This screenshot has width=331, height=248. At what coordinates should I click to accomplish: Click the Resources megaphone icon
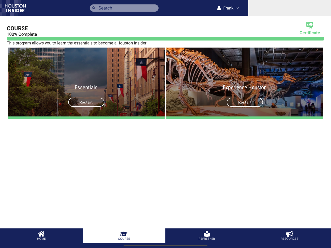[x=289, y=234]
